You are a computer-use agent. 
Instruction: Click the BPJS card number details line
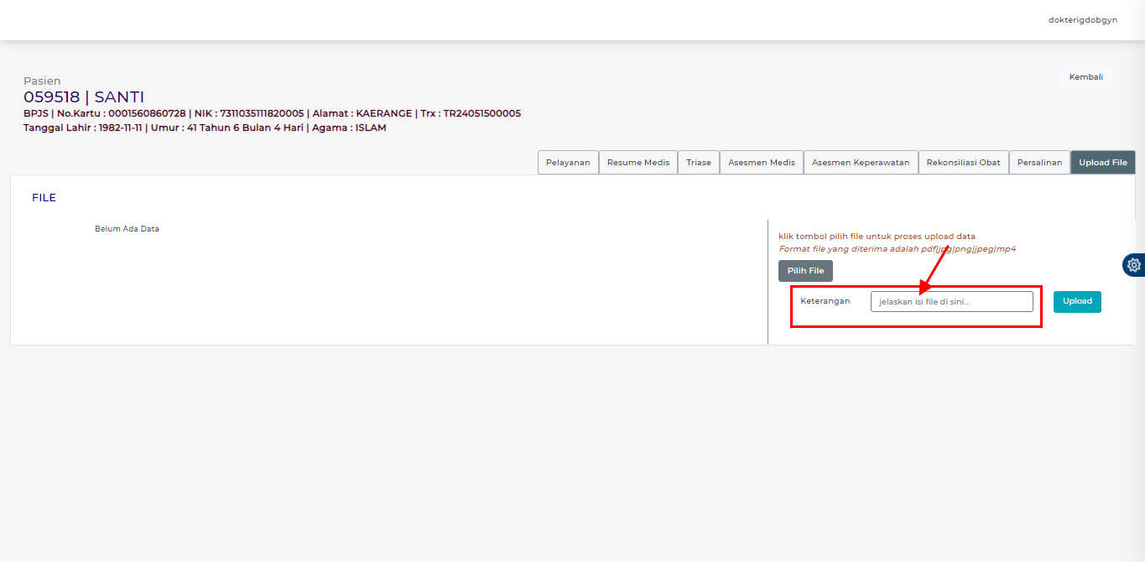click(272, 113)
